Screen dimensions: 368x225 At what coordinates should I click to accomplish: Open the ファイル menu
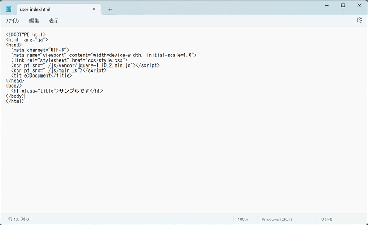pos(12,21)
